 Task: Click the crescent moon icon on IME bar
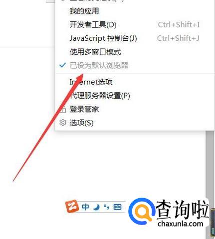click(96, 207)
